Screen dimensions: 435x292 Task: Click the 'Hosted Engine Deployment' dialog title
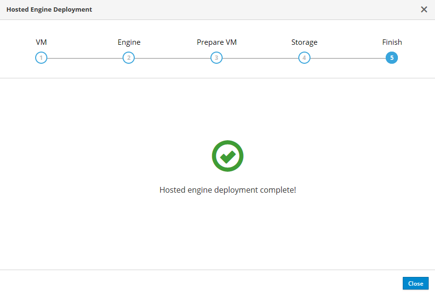coord(49,9)
